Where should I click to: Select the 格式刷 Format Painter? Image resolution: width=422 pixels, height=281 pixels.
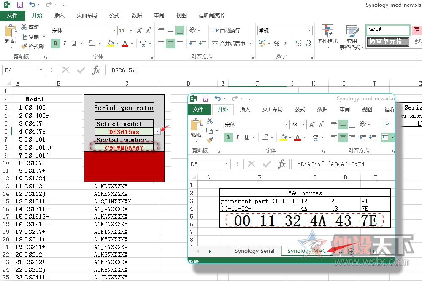pyautogui.click(x=32, y=46)
